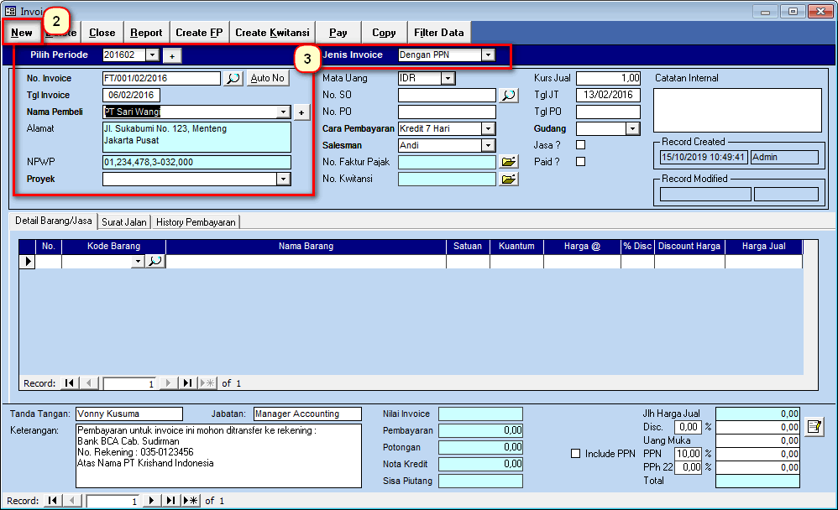Click the search icon next to No. SO

(509, 95)
